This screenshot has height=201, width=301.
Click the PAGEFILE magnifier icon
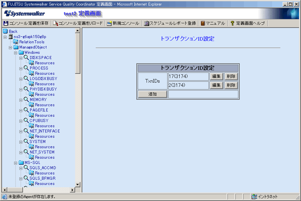click(x=26, y=110)
